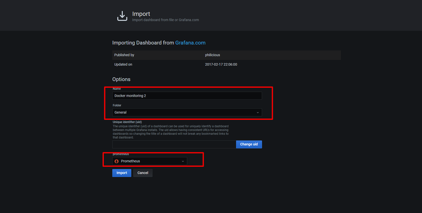422x213 pixels.
Task: Open the Grafana.com link
Action: [190, 43]
